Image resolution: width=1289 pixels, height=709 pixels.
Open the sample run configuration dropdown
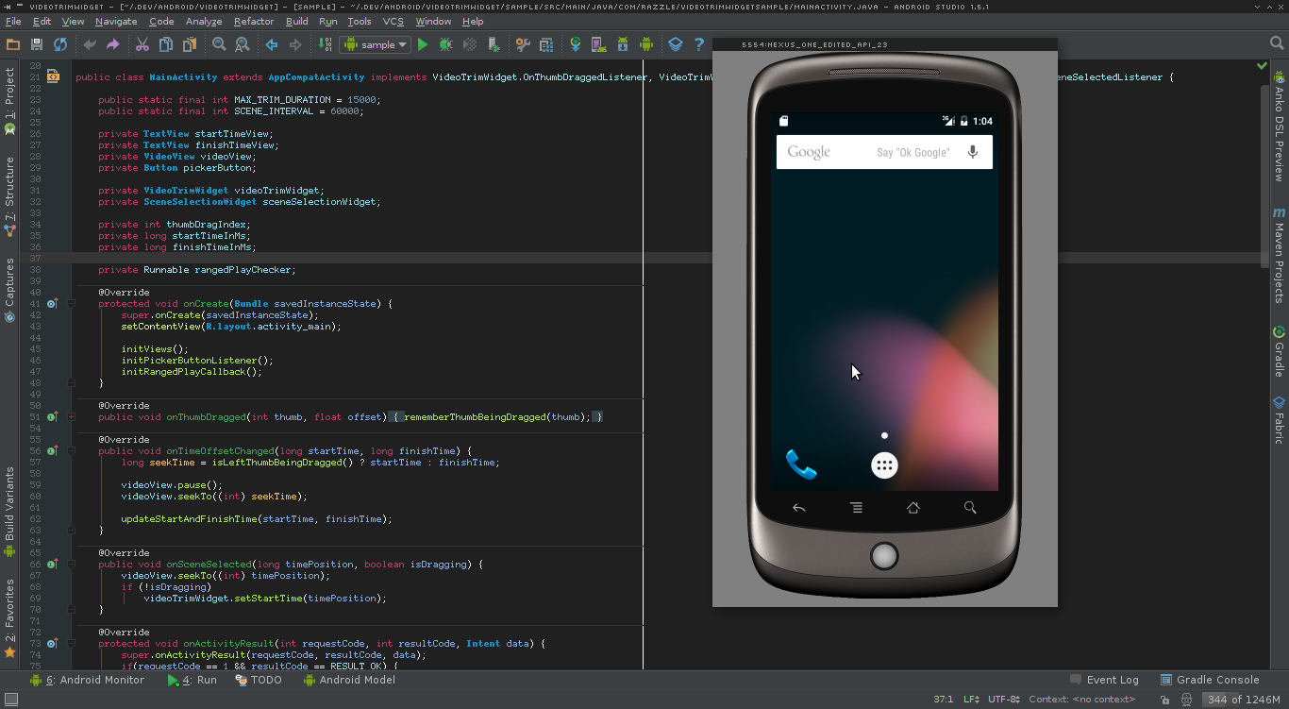pyautogui.click(x=376, y=44)
